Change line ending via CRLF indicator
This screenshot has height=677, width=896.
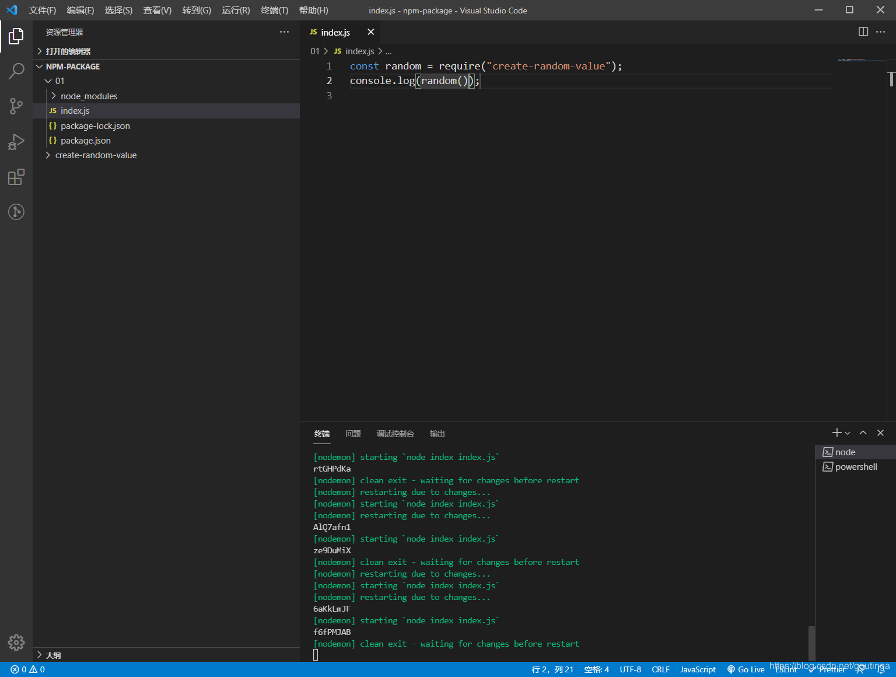click(x=661, y=669)
